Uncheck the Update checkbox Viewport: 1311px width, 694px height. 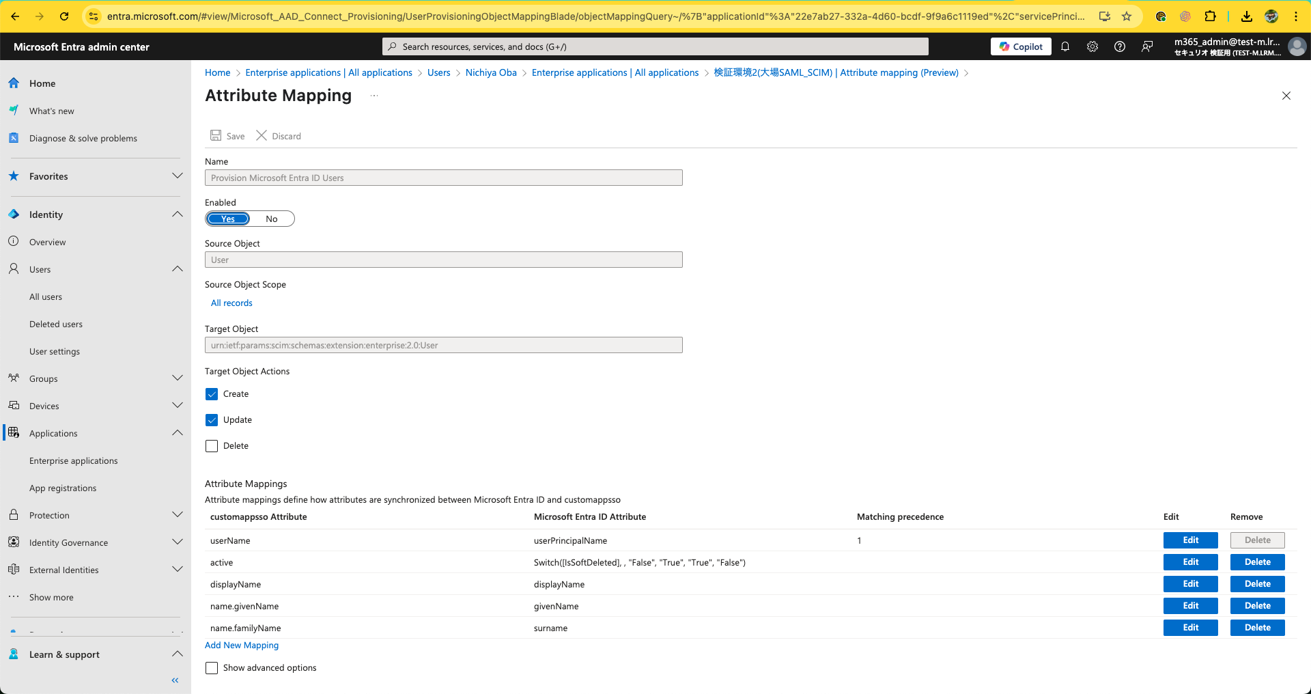click(x=212, y=420)
